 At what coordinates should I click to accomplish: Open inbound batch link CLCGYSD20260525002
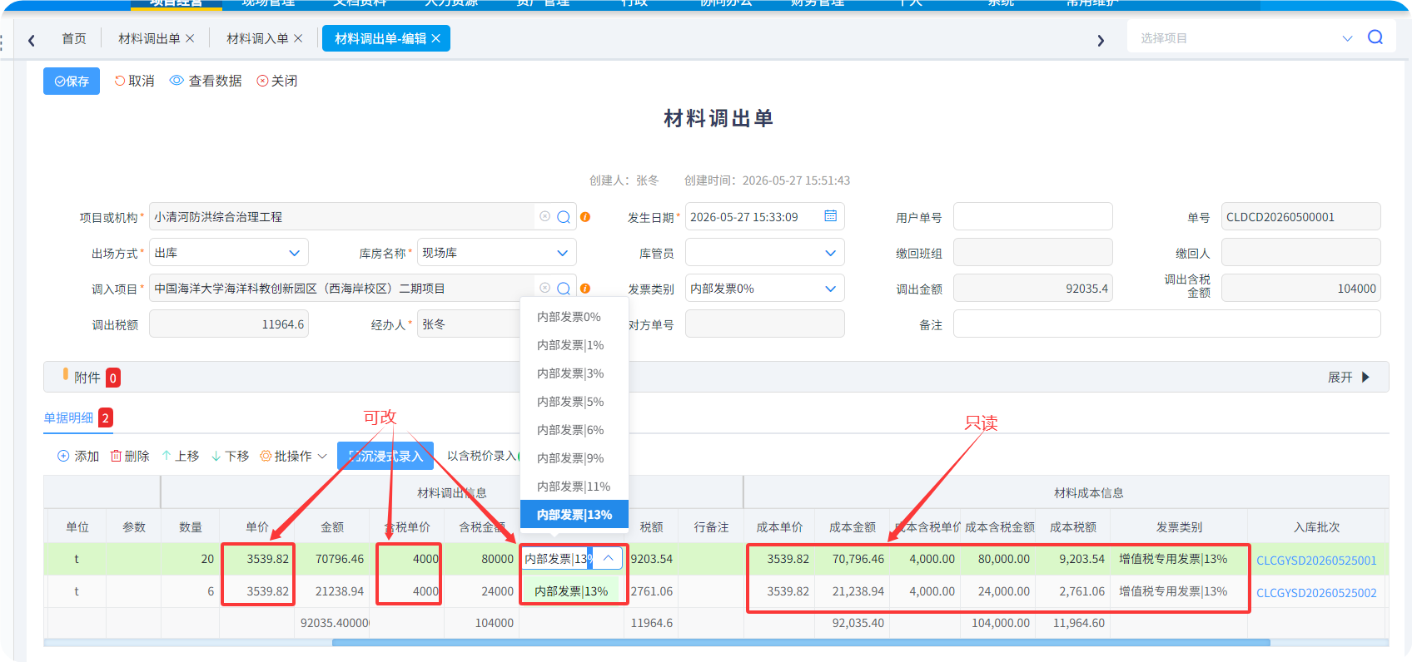tap(1316, 593)
